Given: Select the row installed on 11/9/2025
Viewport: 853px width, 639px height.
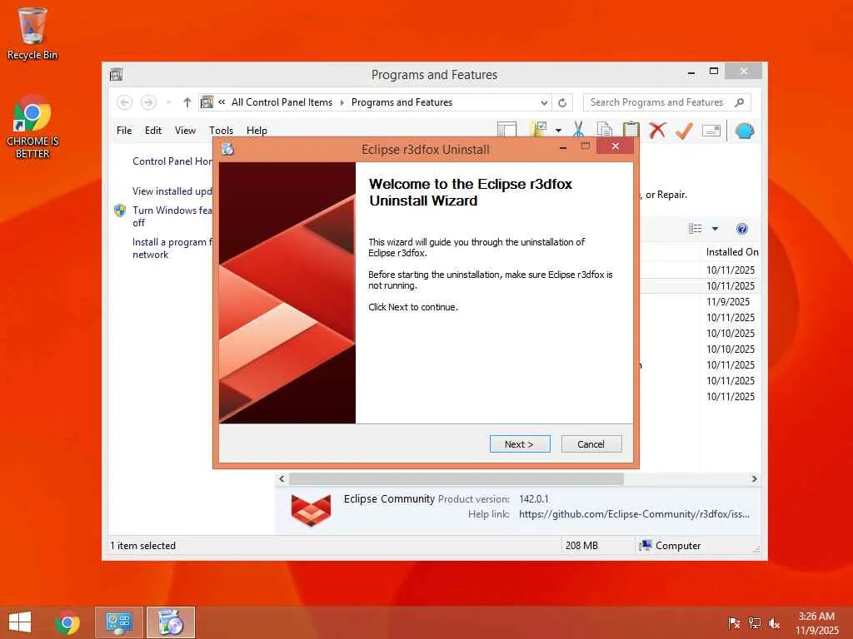Looking at the screenshot, I should 728,301.
